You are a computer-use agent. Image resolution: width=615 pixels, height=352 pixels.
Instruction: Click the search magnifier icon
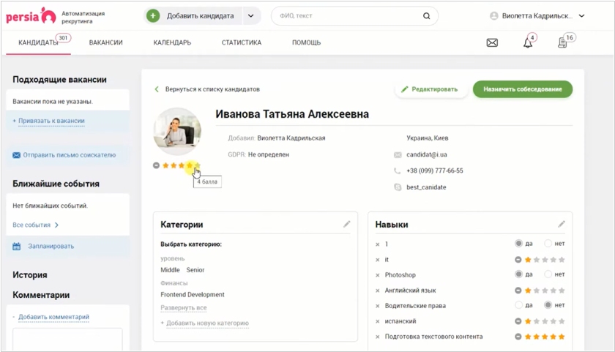[427, 16]
